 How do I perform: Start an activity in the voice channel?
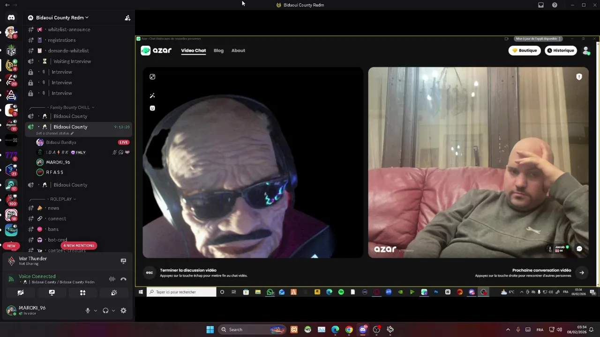(x=83, y=293)
